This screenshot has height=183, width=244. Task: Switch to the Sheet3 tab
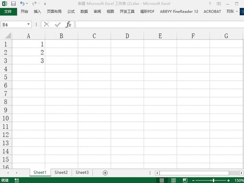[x=82, y=172]
